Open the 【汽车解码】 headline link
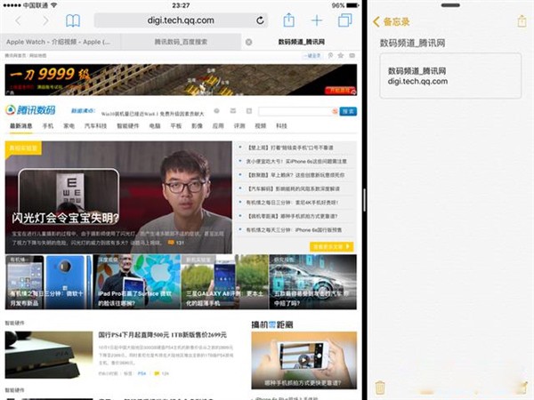Viewport: 534px width, 400px height. (293, 188)
